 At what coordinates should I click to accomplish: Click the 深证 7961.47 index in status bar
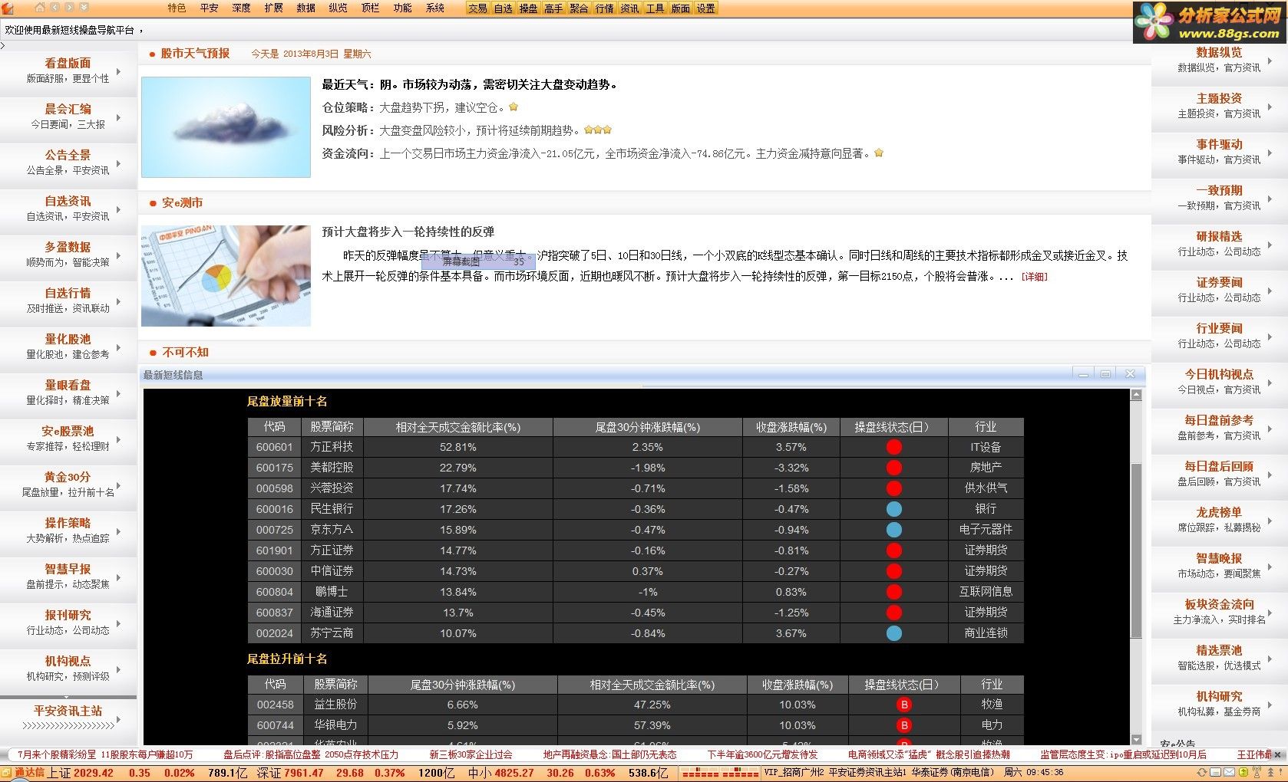click(x=289, y=773)
